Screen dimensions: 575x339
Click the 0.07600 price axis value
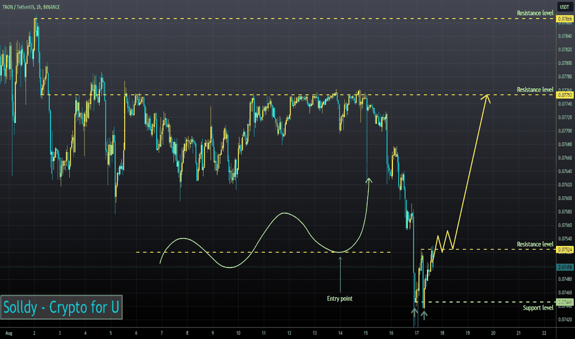(x=565, y=198)
